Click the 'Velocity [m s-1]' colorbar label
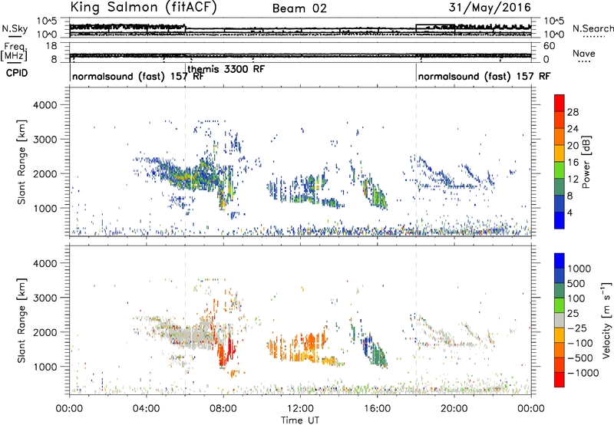This screenshot has width=614, height=425. (x=606, y=320)
